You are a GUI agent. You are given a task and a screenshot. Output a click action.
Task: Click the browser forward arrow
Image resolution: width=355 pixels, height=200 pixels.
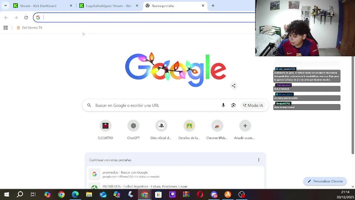pos(16,17)
